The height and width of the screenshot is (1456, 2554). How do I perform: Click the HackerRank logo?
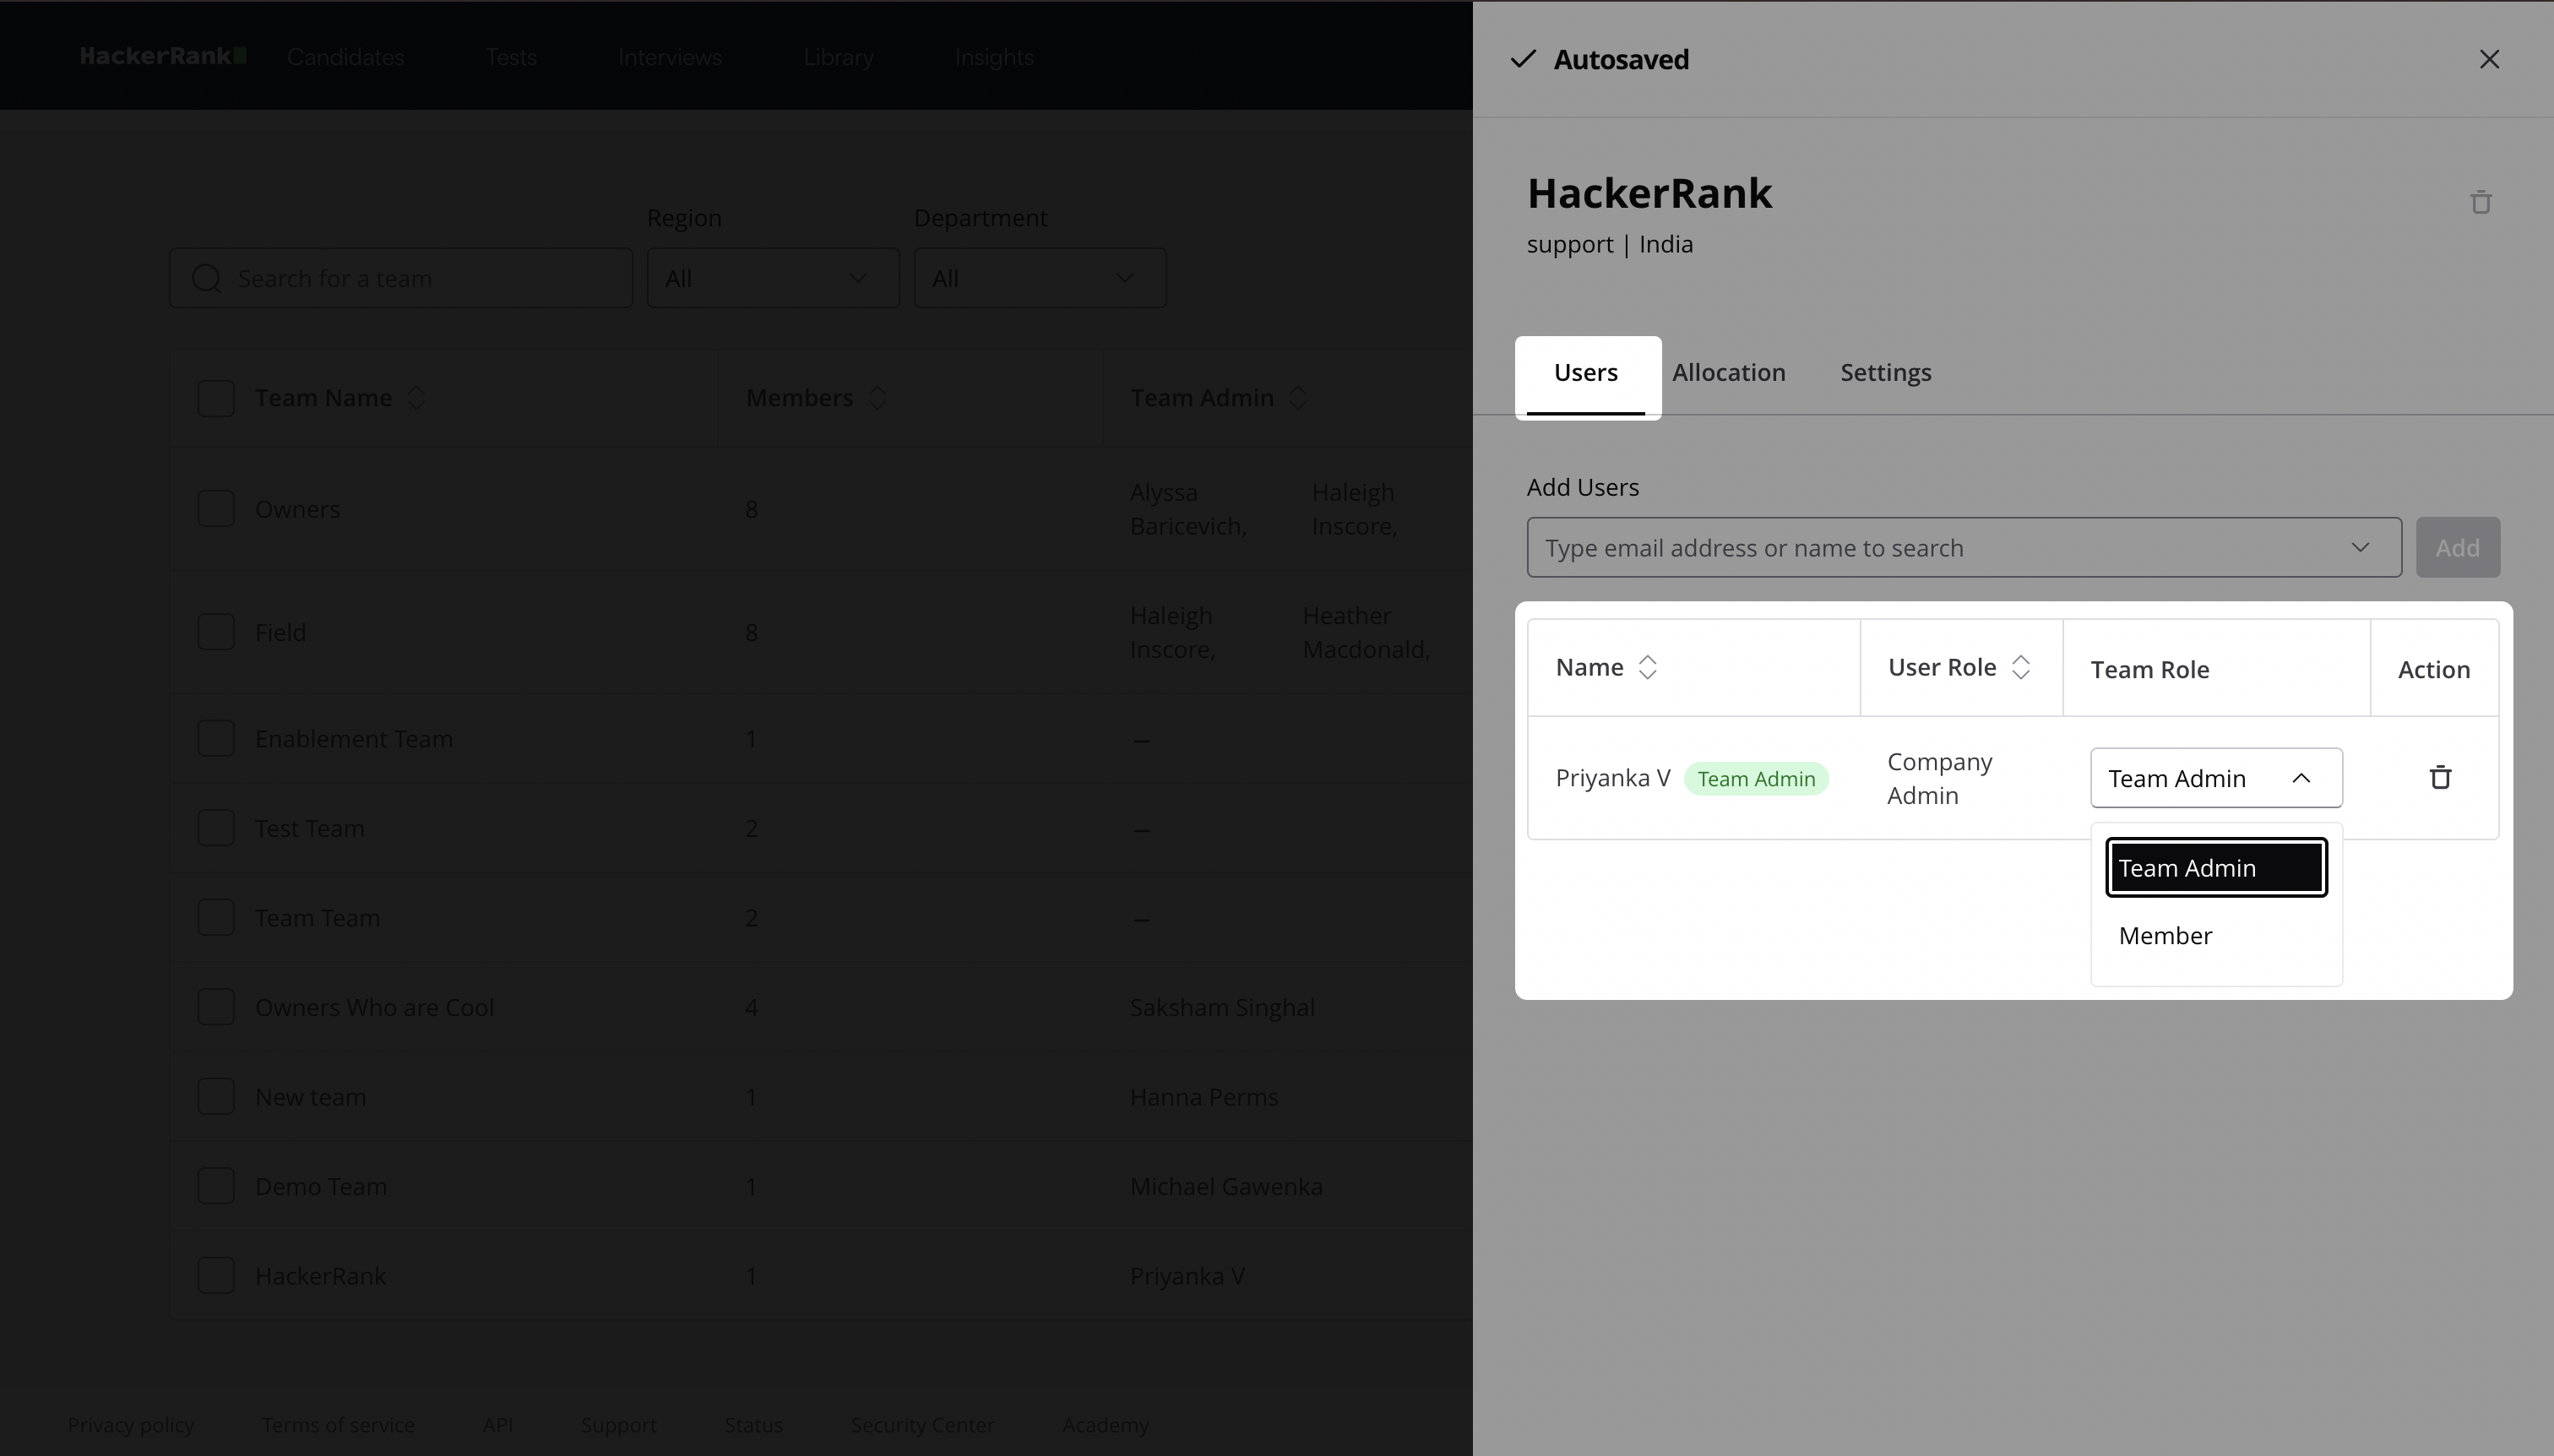pos(163,56)
